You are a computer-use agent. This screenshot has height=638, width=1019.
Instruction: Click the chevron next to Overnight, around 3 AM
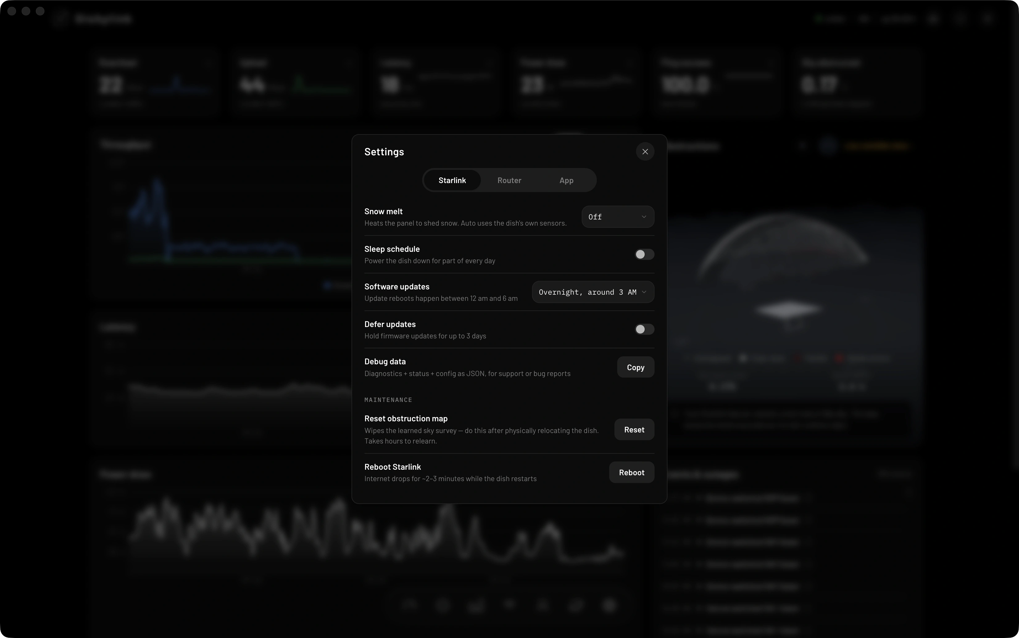644,292
